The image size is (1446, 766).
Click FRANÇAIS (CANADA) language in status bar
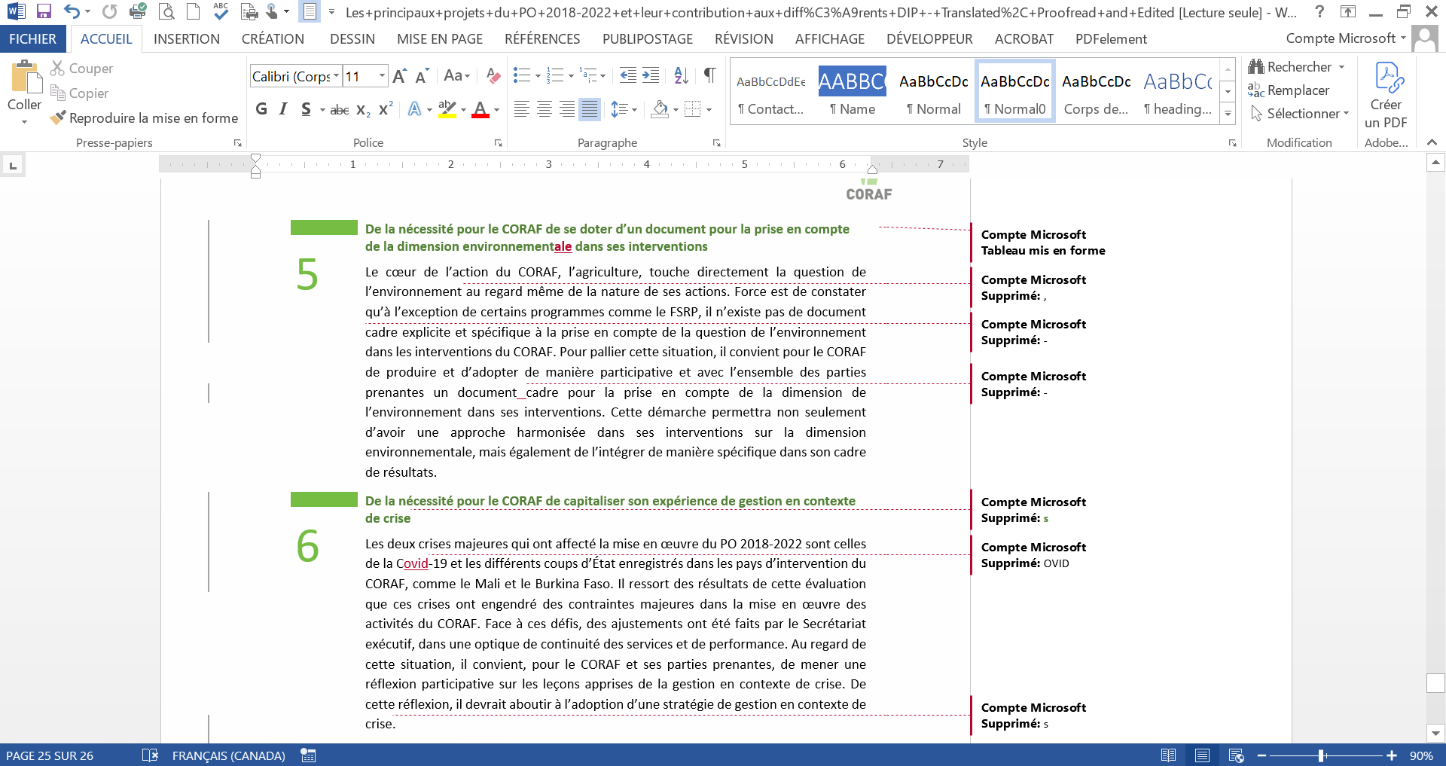[228, 755]
